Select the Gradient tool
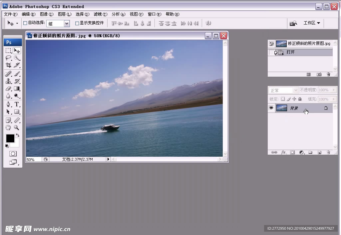This screenshot has height=235, width=341. (17, 88)
